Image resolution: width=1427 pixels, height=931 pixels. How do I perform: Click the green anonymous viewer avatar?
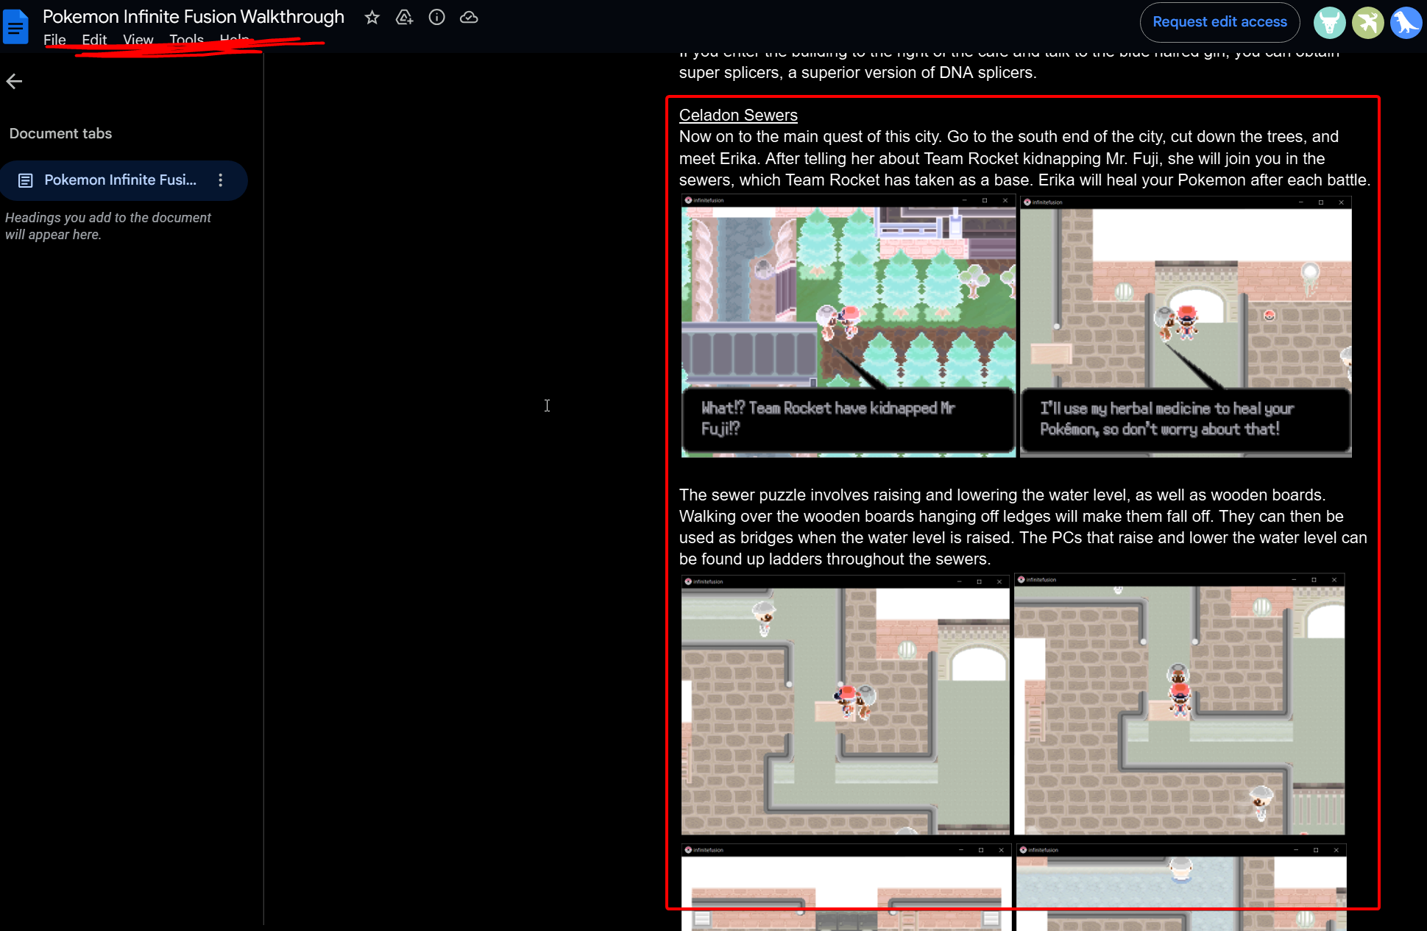[1368, 22]
